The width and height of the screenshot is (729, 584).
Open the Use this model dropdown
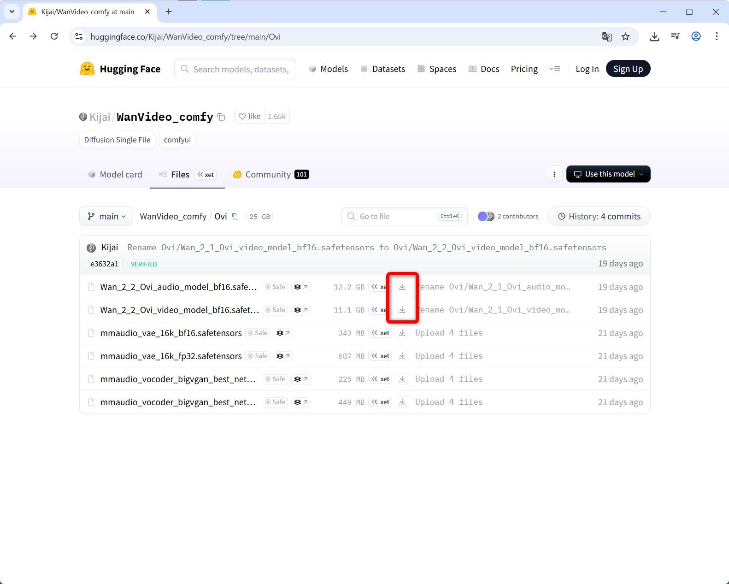[608, 174]
